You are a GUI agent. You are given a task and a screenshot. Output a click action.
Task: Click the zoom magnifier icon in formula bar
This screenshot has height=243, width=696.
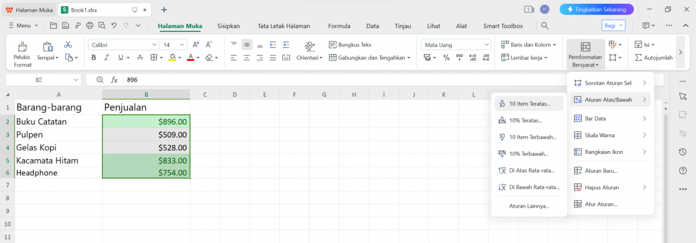click(x=100, y=80)
